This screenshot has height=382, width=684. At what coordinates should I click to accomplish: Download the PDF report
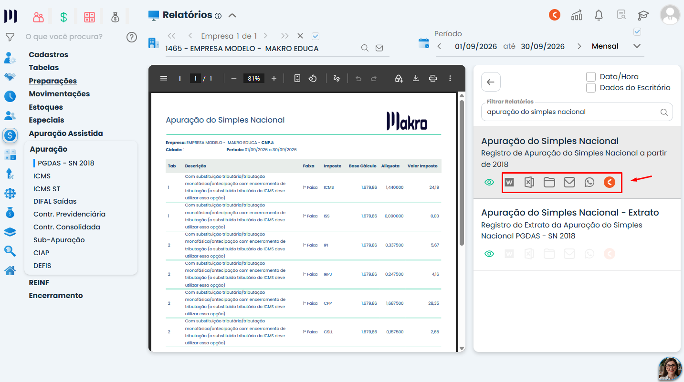pos(416,78)
